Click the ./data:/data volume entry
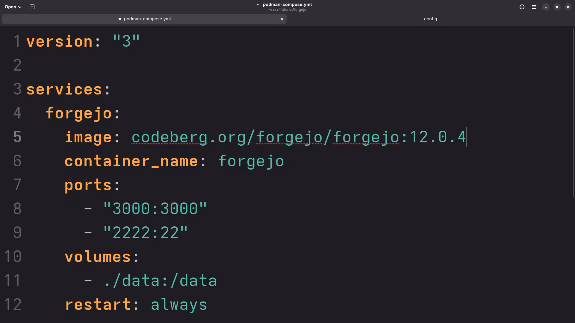575x323 pixels. coord(160,281)
